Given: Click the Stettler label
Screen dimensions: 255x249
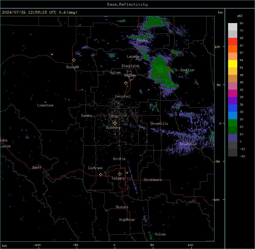Looking at the screenshot, I should click(x=188, y=70).
